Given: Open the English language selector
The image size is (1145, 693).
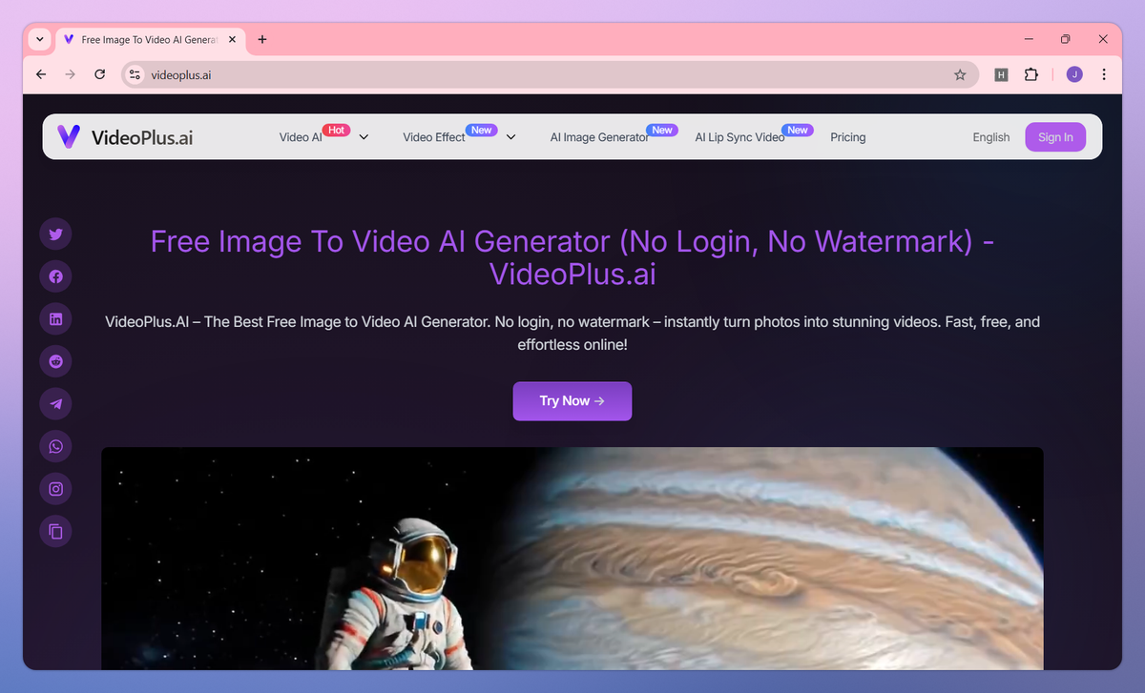Looking at the screenshot, I should 991,137.
